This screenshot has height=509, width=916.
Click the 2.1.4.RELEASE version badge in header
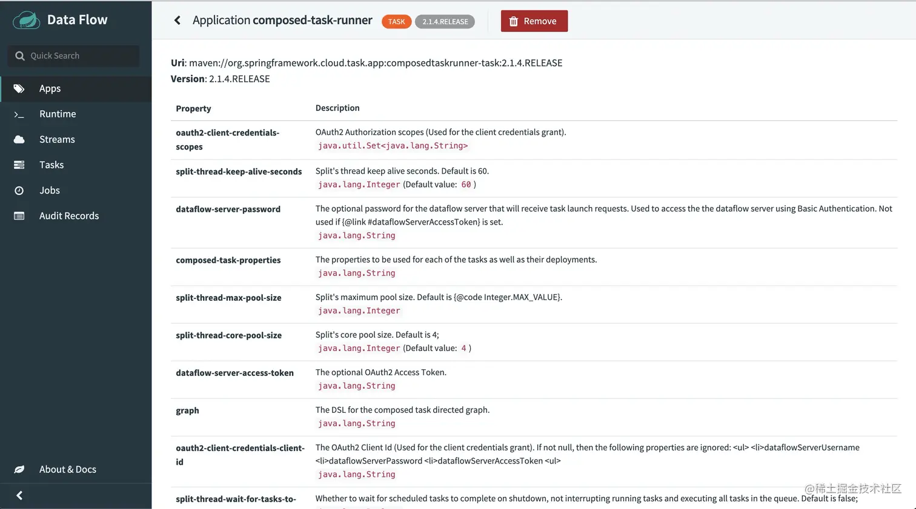click(445, 22)
